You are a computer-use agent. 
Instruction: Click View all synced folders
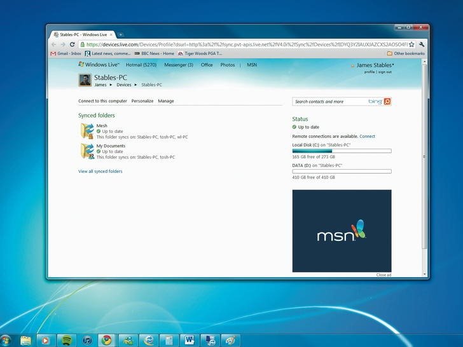pos(100,171)
